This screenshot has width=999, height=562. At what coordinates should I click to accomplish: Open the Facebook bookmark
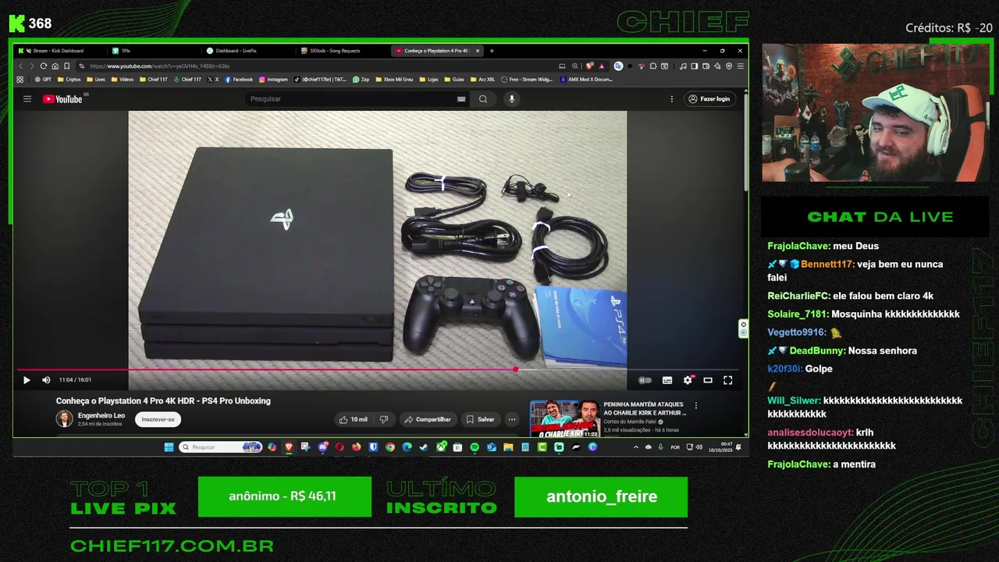pyautogui.click(x=240, y=80)
